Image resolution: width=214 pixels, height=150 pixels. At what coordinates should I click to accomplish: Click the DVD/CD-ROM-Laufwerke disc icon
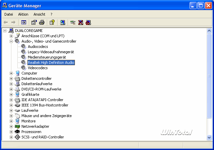[17, 89]
